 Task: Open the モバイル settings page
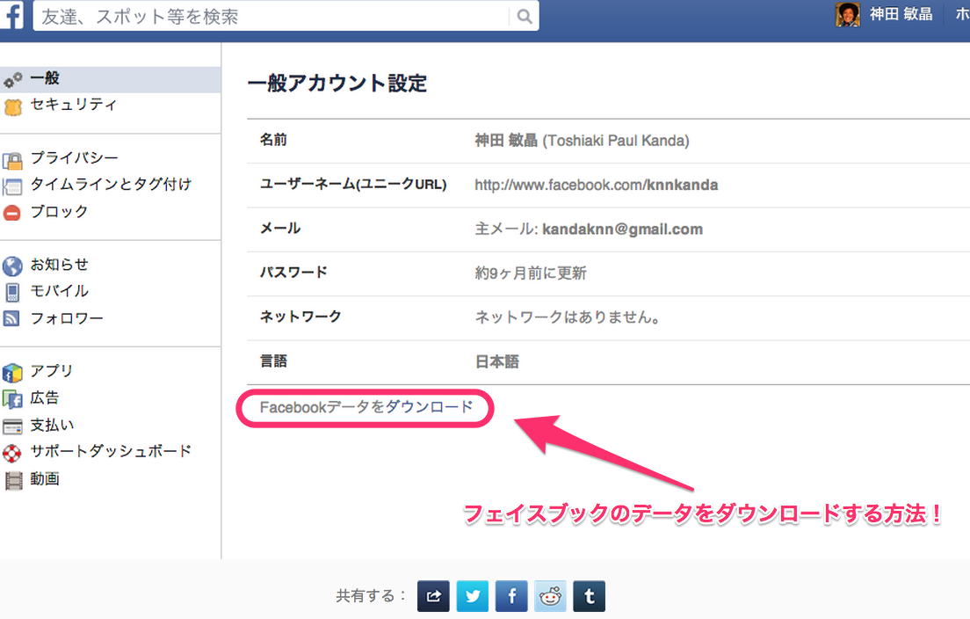pyautogui.click(x=60, y=291)
